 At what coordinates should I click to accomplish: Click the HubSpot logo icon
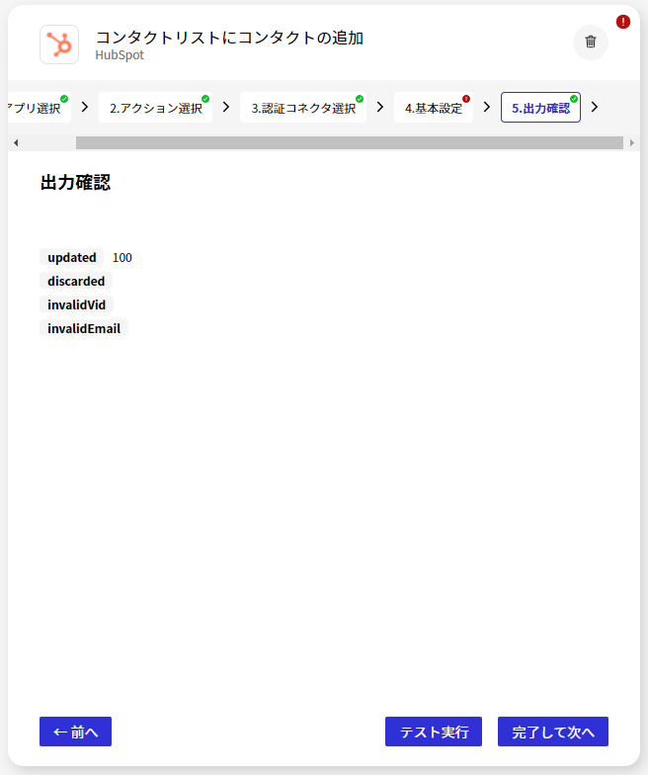click(59, 44)
